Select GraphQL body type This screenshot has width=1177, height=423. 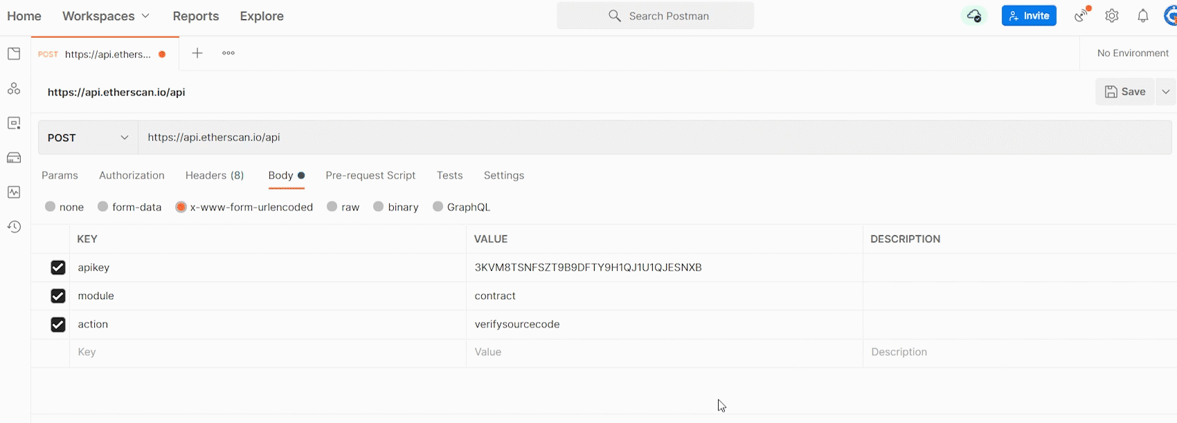point(438,206)
